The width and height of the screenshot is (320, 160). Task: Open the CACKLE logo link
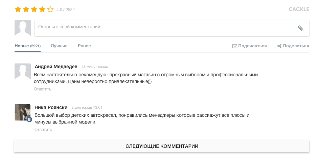click(x=299, y=9)
